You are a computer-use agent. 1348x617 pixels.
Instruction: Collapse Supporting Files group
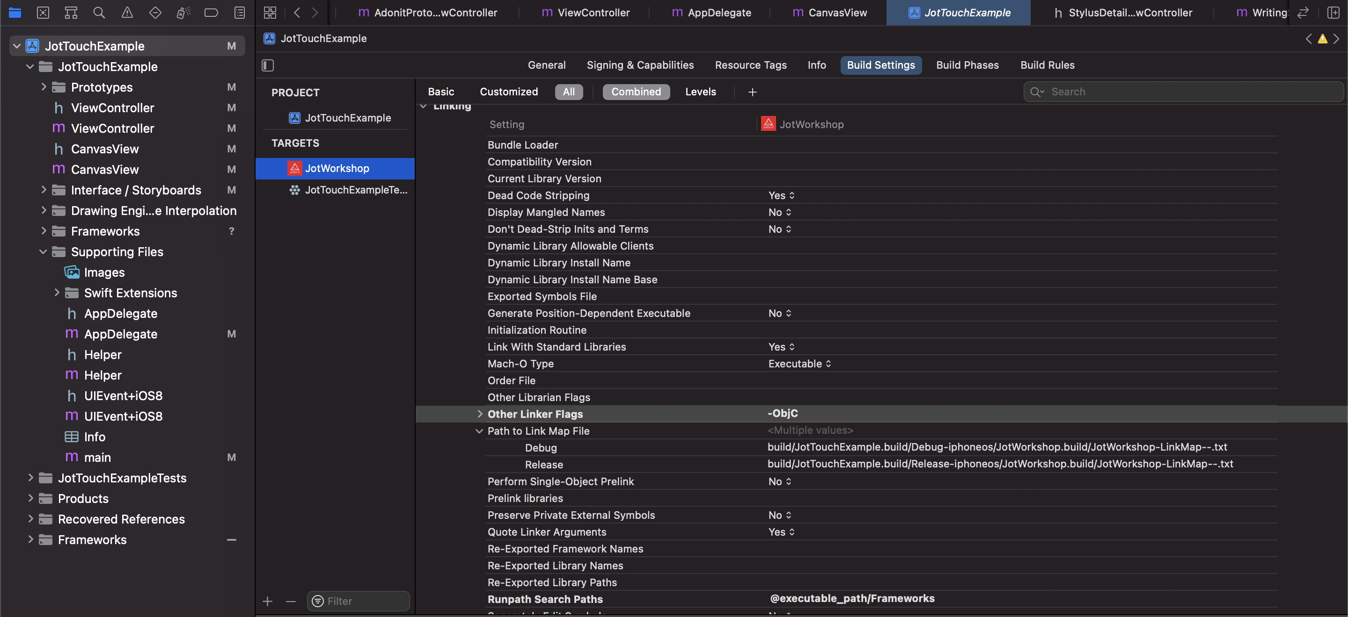pyautogui.click(x=43, y=252)
